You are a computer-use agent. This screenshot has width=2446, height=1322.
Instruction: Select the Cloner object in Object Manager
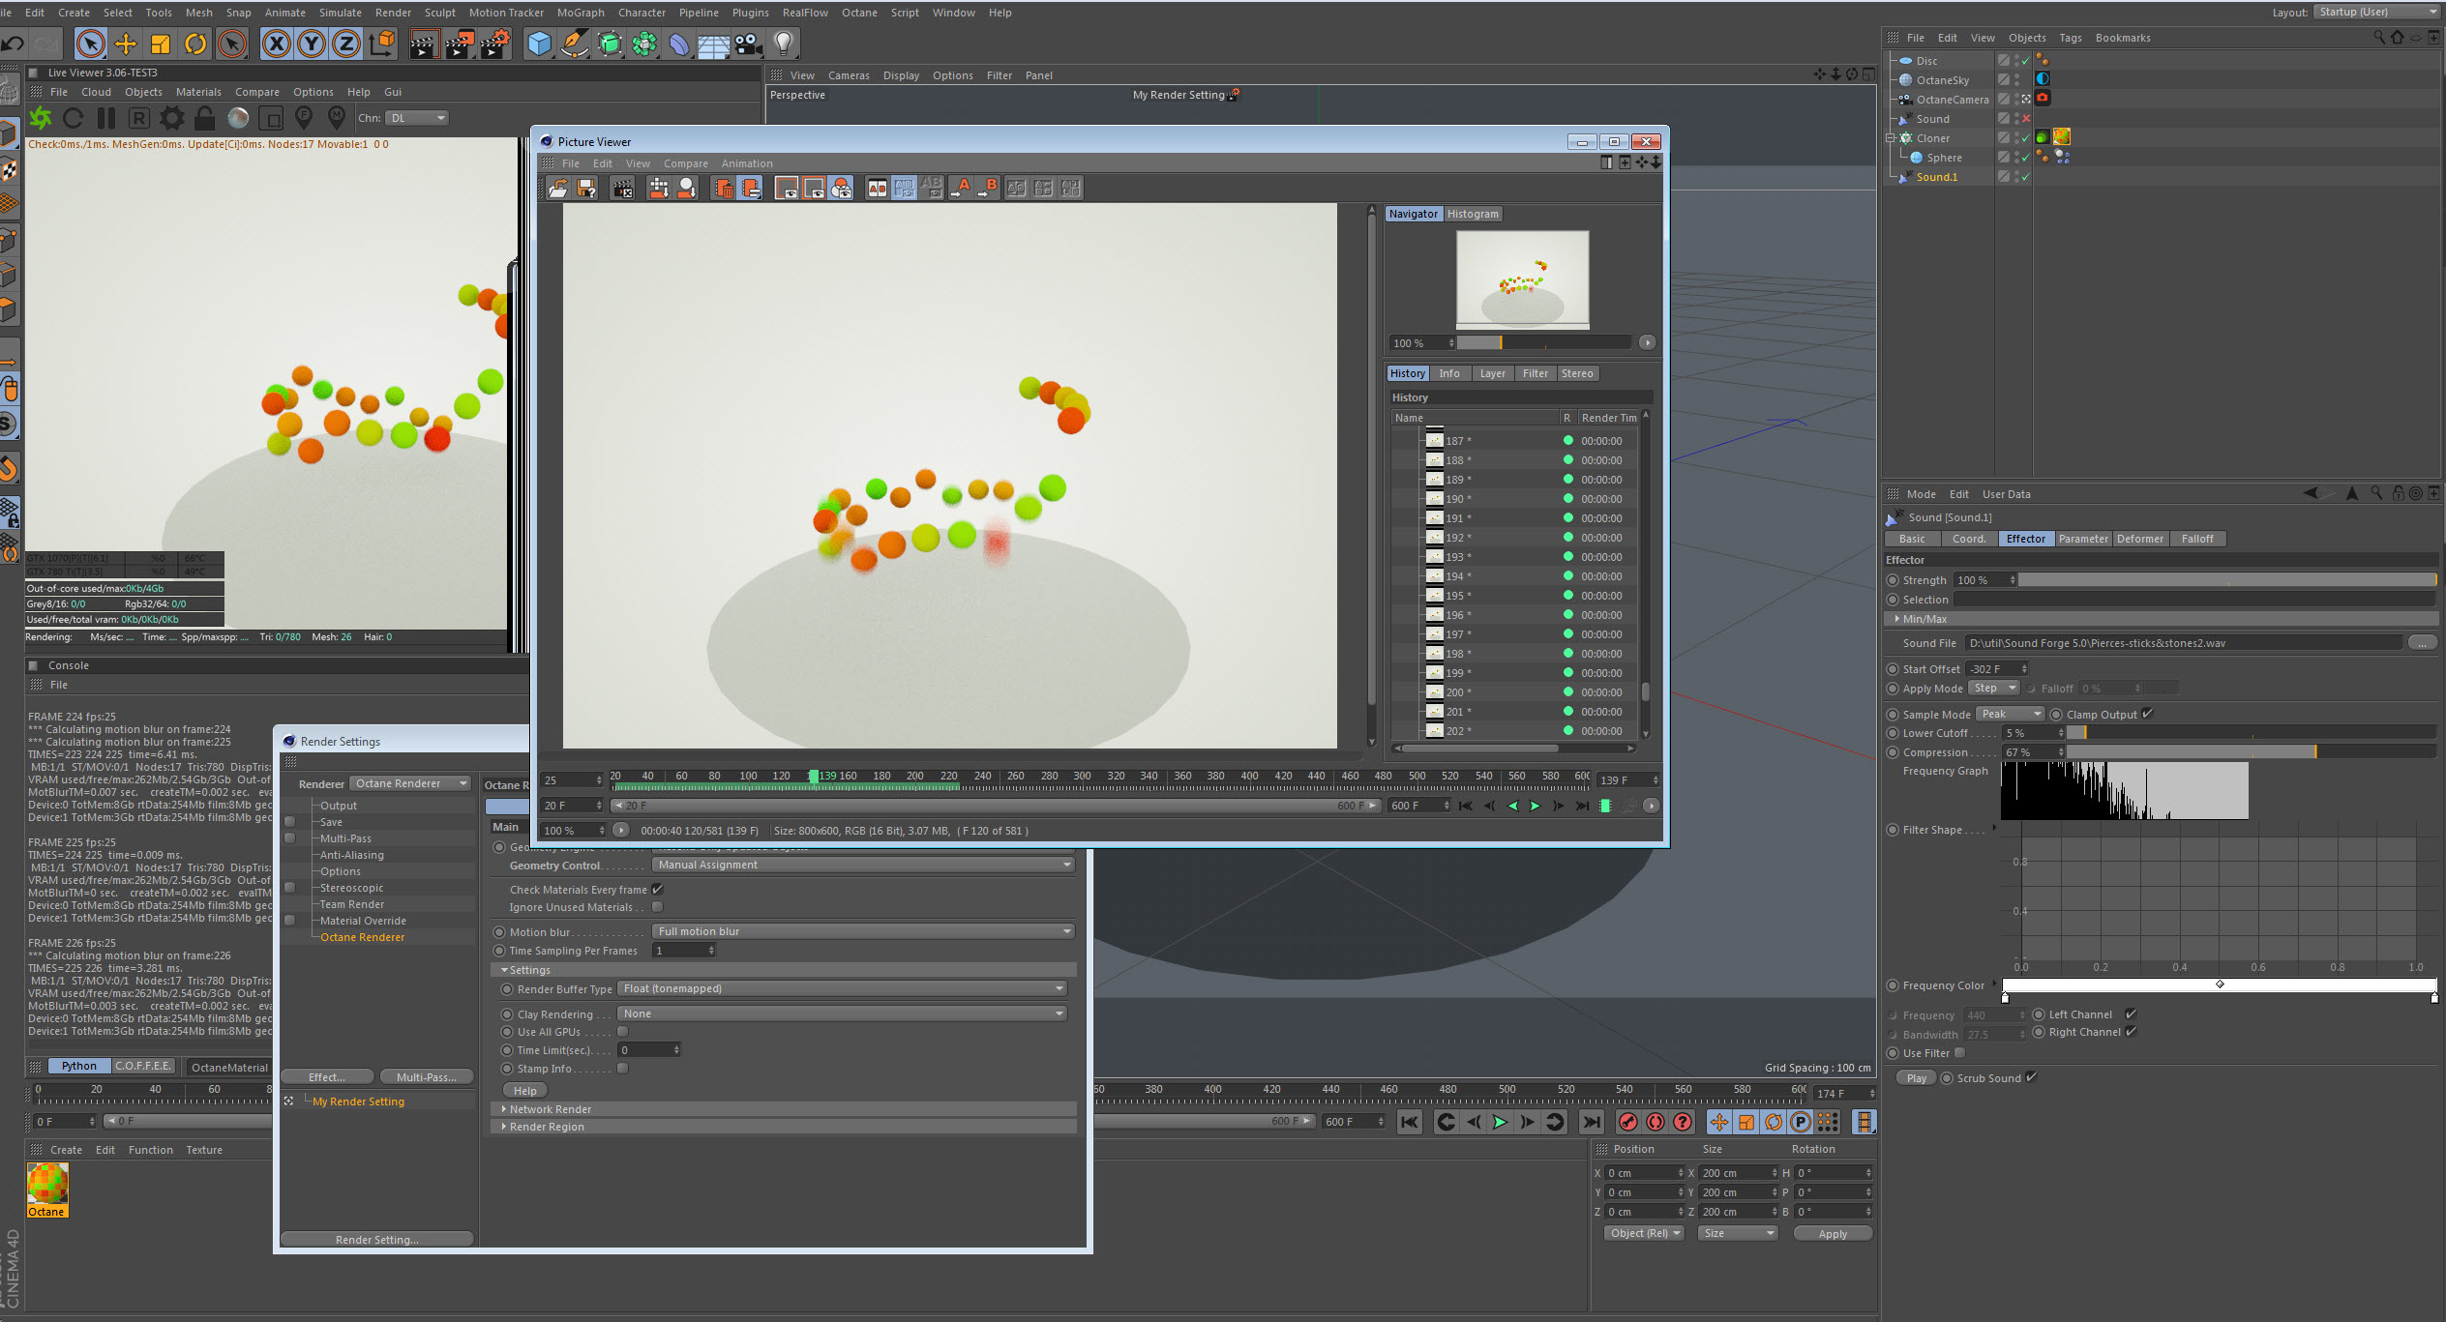[1932, 138]
